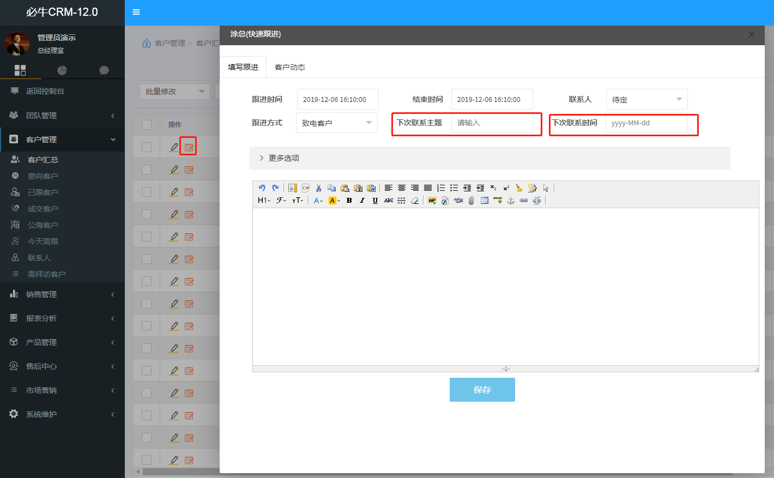Expand the 更多选项 section
Viewport: 774px width, 478px height.
point(489,158)
